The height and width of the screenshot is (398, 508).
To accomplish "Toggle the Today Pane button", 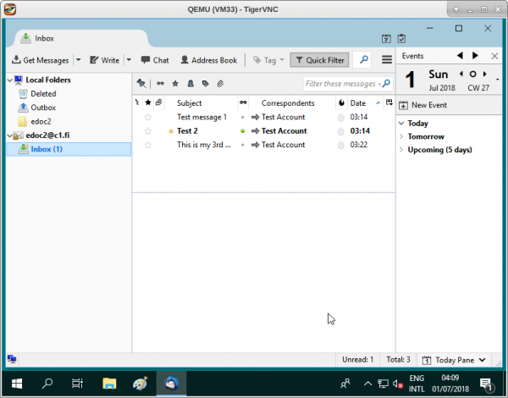I will pos(454,360).
